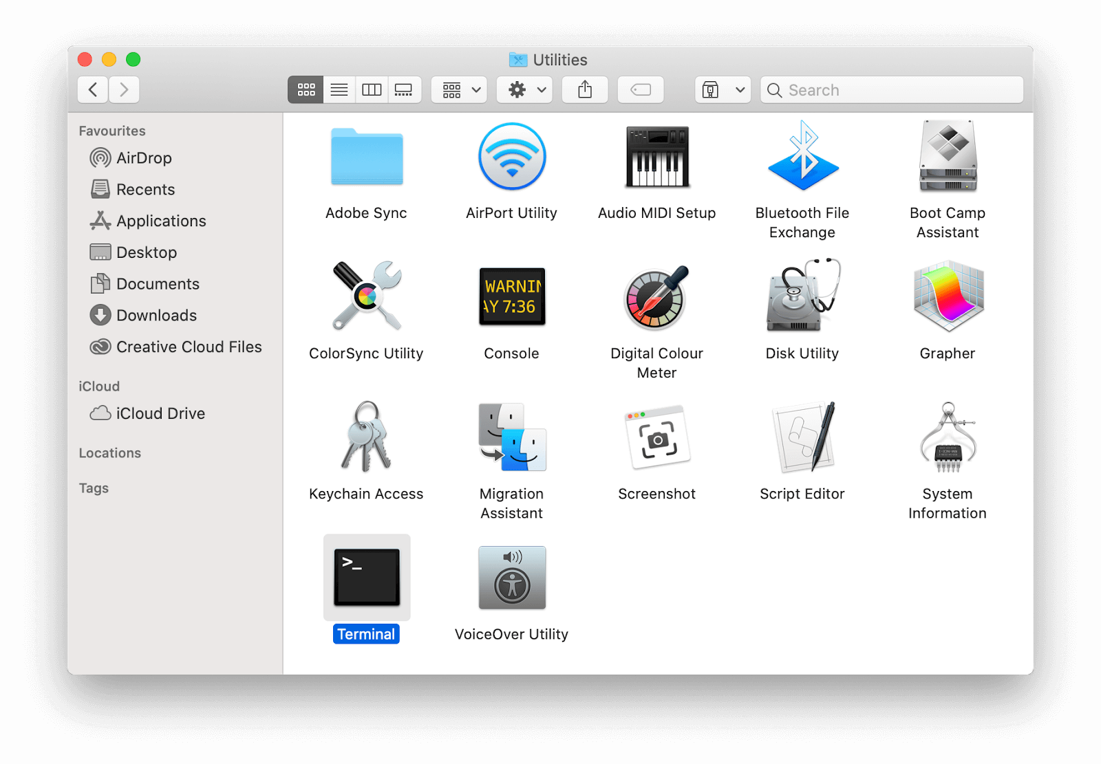
Task: Select Digital Colour Meter icon
Action: point(657,296)
